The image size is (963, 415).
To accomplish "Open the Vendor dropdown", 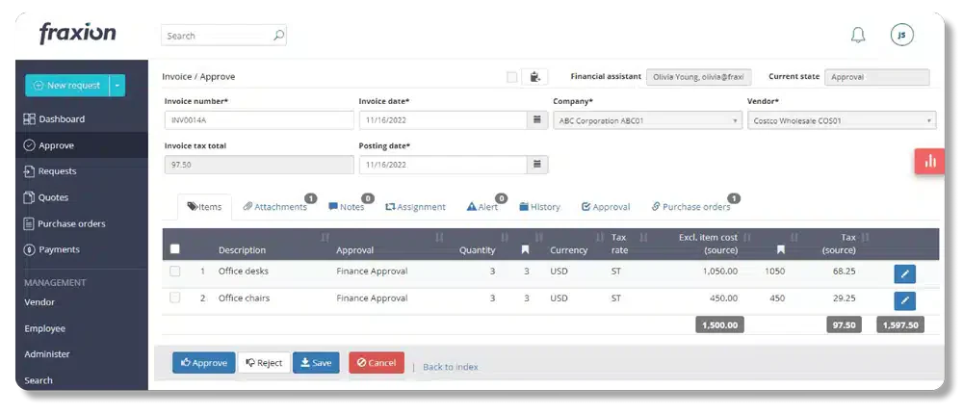I will 842,121.
